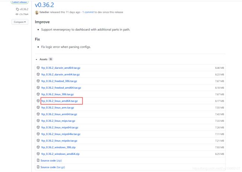Screen dimensions: 242x172
Task: Click the Improve heading
Action: [x=42, y=22]
